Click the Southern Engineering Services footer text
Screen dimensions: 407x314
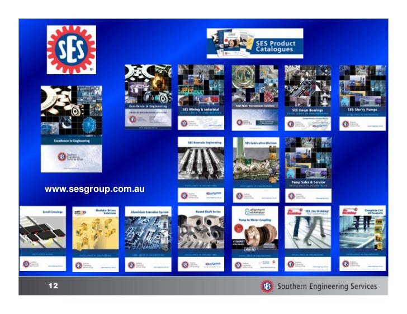pyautogui.click(x=327, y=286)
